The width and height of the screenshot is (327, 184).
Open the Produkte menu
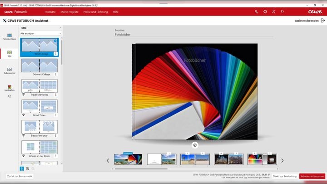coord(50,11)
